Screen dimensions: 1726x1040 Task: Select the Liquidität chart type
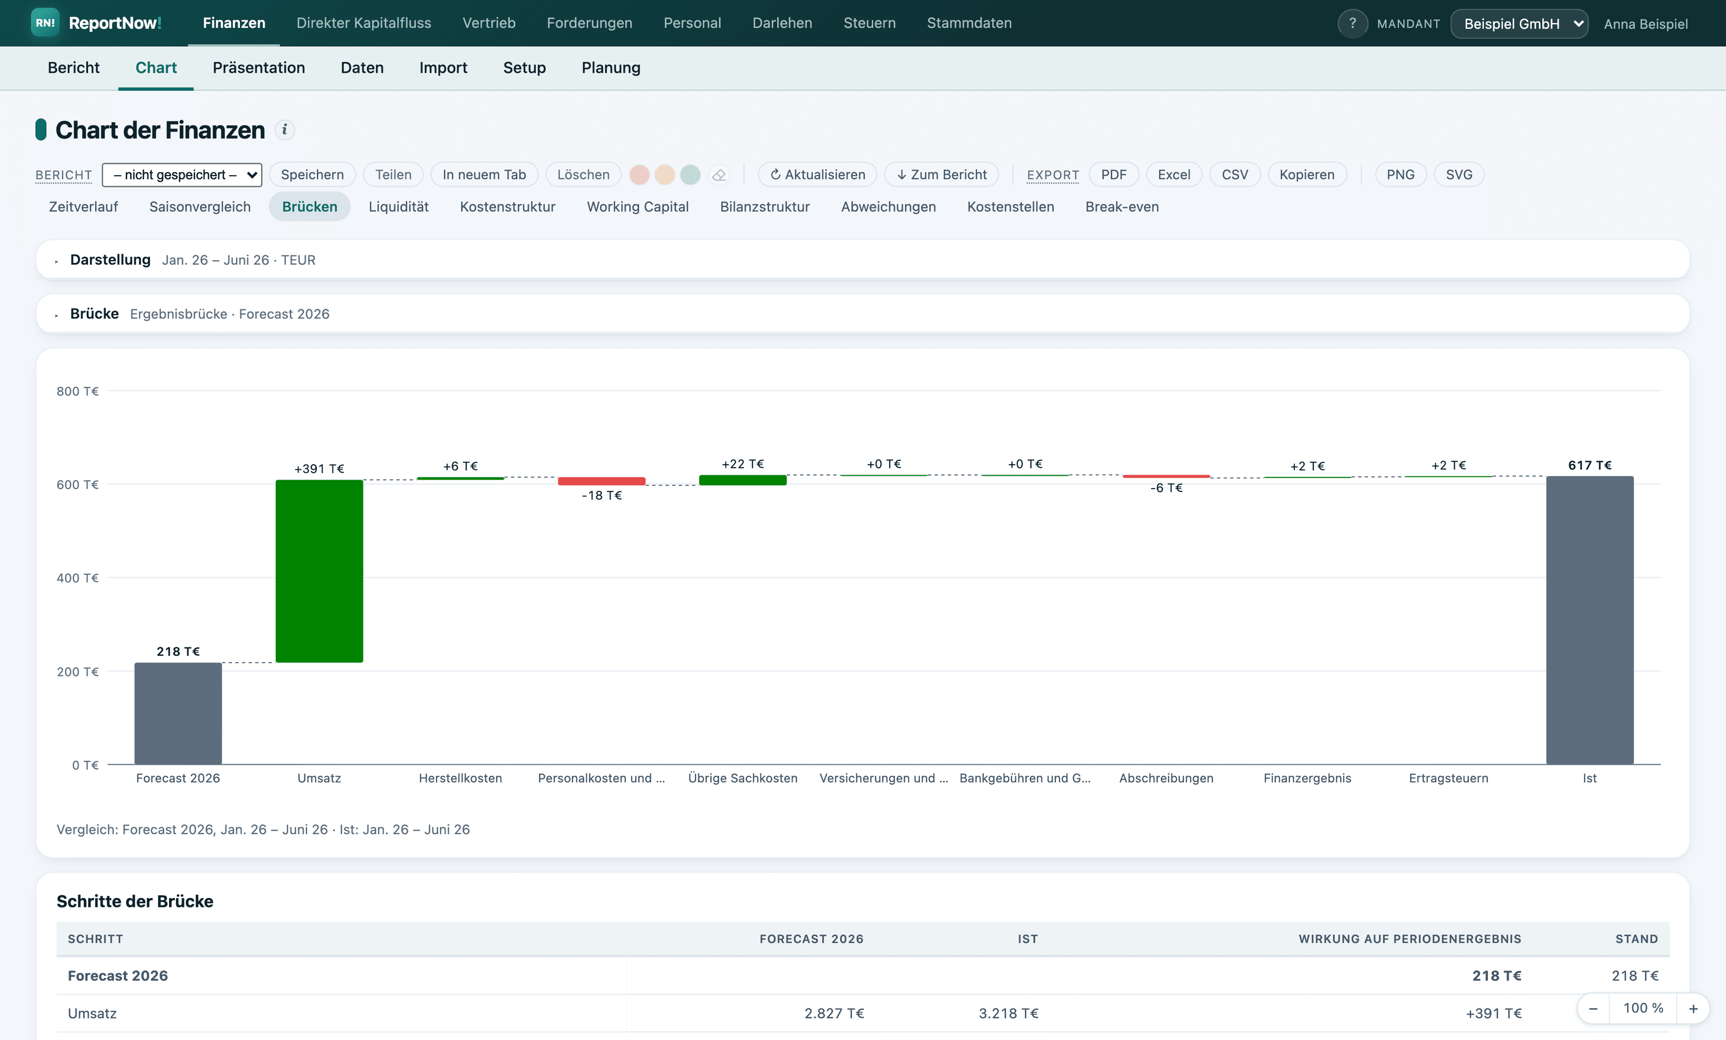pyautogui.click(x=399, y=207)
